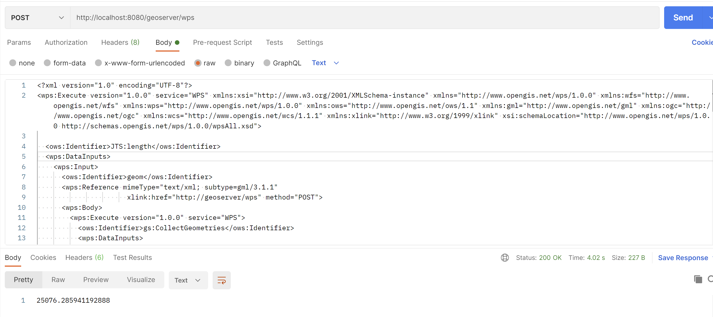Switch to the Authorization tab

point(66,42)
